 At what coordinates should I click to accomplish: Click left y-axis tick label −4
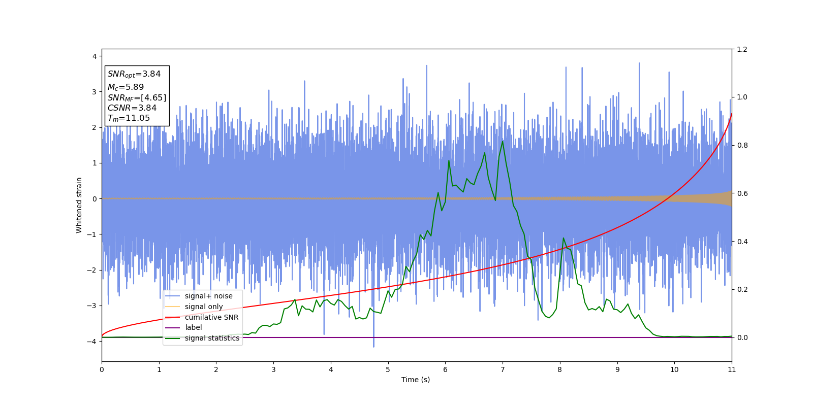pos(92,342)
